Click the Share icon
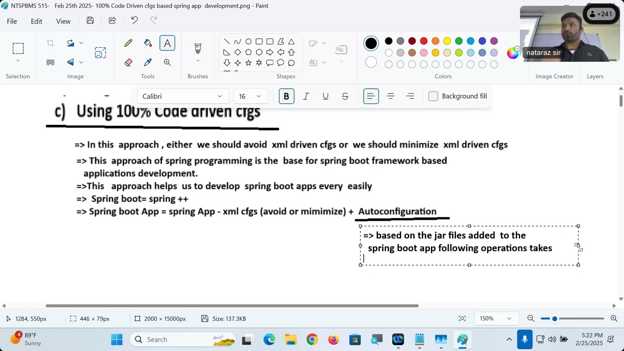 tap(112, 20)
